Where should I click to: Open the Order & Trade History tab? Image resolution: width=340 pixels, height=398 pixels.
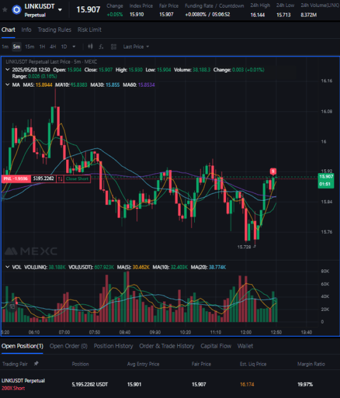click(167, 346)
